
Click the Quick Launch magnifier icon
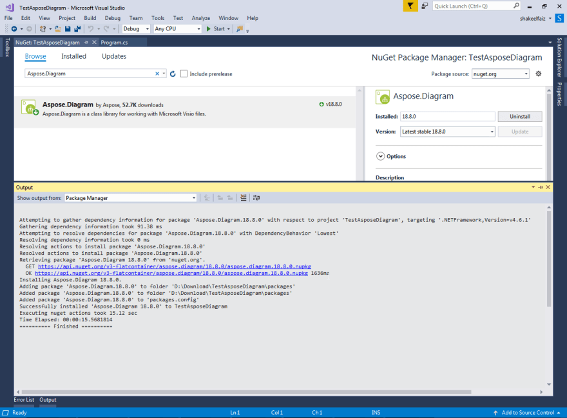516,6
